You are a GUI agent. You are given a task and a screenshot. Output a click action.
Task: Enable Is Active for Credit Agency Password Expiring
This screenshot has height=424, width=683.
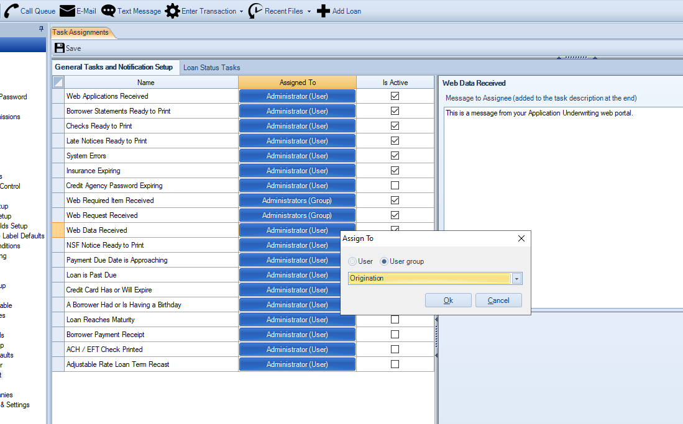coord(395,186)
